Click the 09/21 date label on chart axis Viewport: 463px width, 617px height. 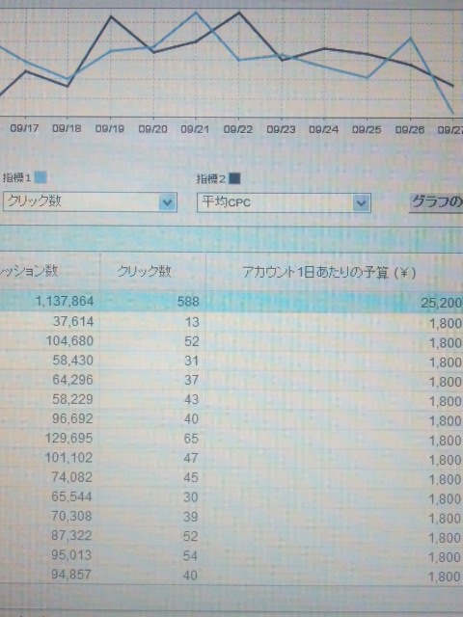(x=195, y=129)
